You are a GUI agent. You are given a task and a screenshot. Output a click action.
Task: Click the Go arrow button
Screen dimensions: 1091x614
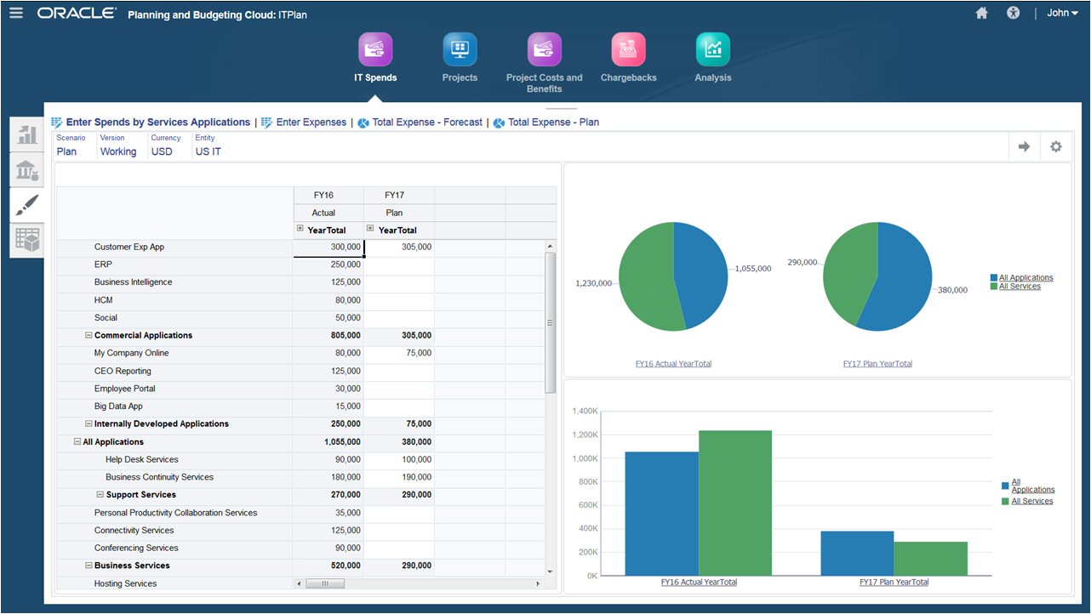1024,146
